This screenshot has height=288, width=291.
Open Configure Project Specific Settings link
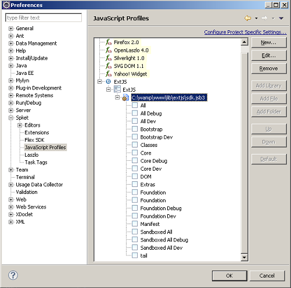coord(245,32)
